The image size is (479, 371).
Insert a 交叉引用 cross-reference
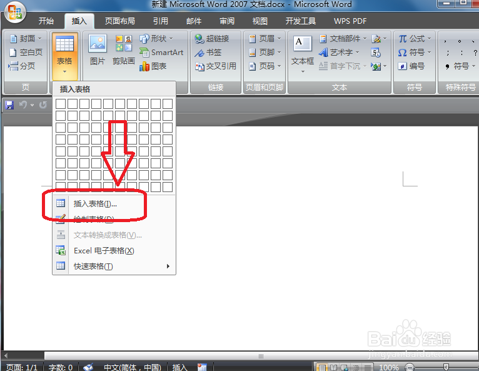(216, 66)
